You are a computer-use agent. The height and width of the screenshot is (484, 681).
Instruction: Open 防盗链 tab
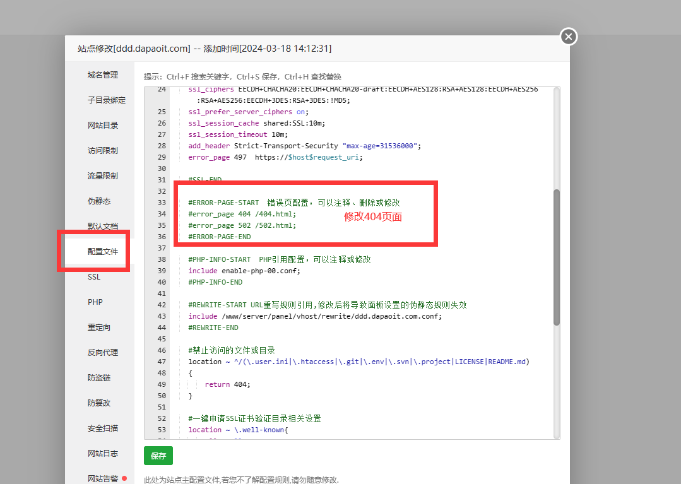click(x=99, y=377)
